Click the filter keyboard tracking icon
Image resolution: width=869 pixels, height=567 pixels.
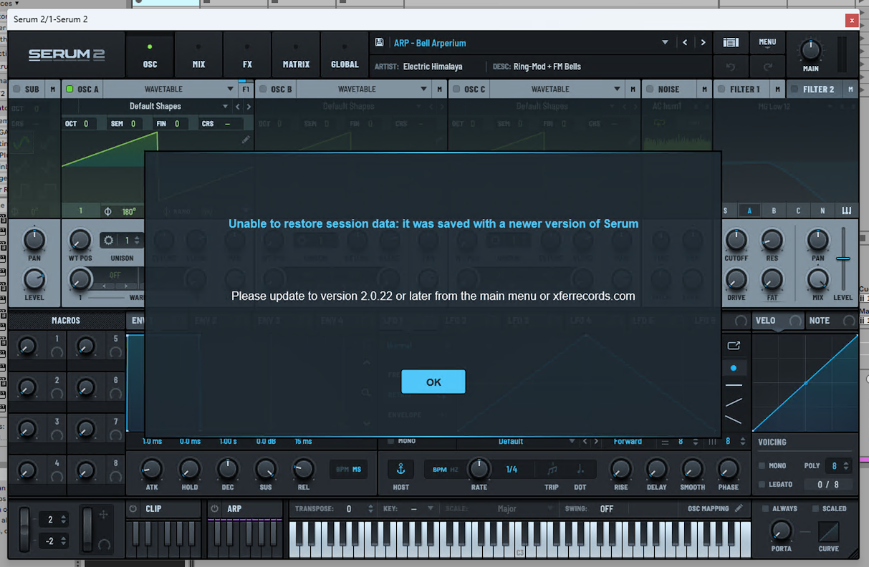click(x=847, y=211)
